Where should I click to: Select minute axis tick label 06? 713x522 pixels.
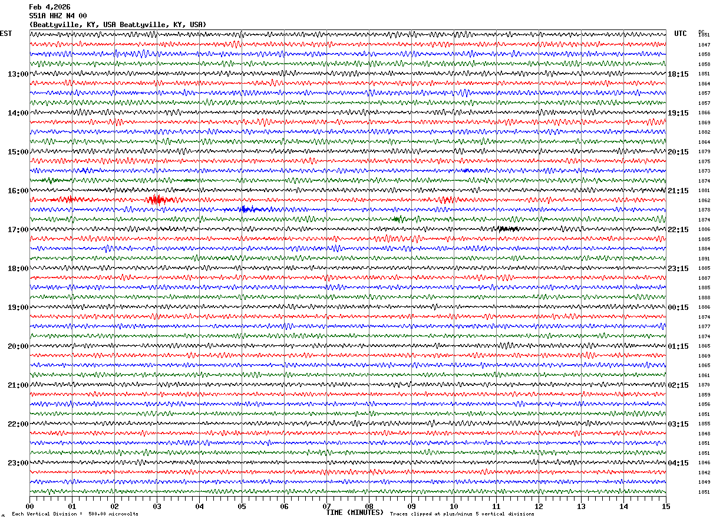coord(284,506)
